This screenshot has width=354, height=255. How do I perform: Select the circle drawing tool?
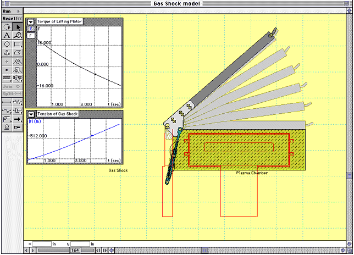7,44
